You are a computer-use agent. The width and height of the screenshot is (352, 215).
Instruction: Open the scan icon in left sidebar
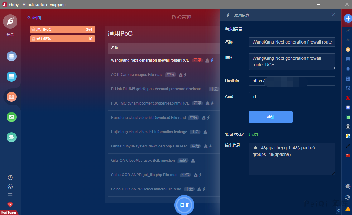(12, 56)
